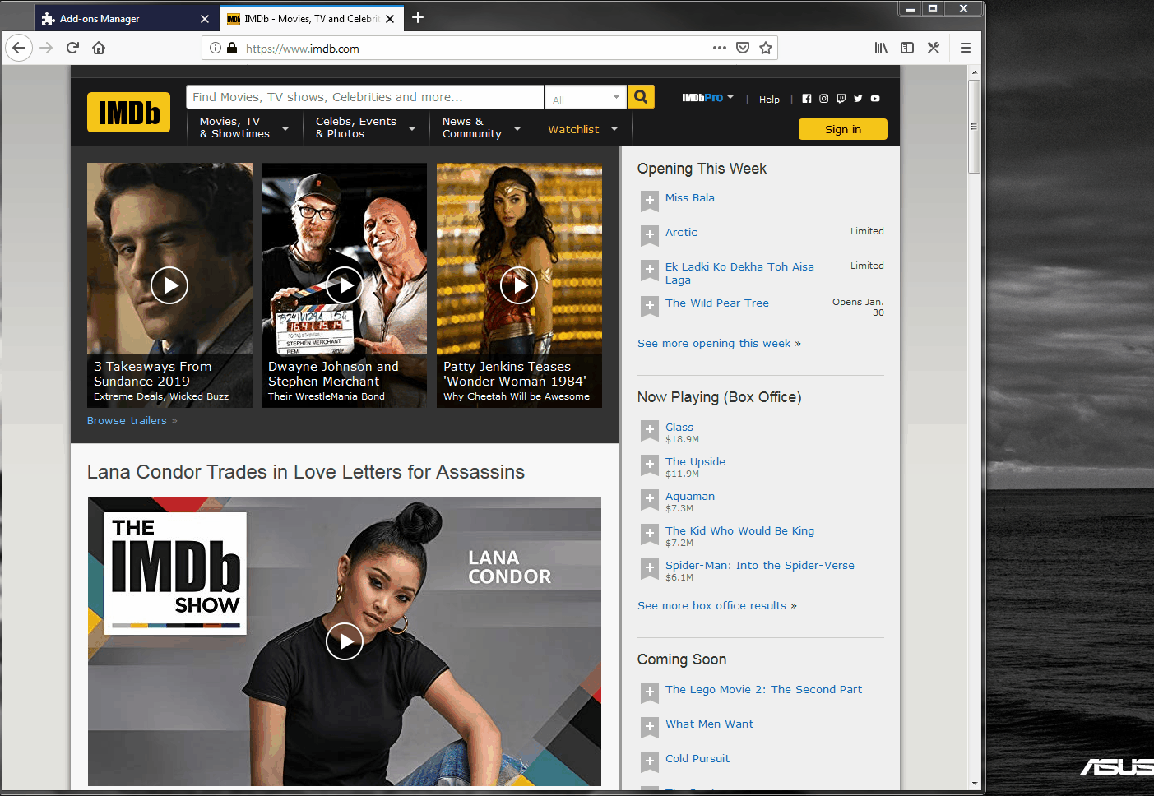This screenshot has width=1154, height=796.
Task: Add Glass to watchlist
Action: (650, 430)
